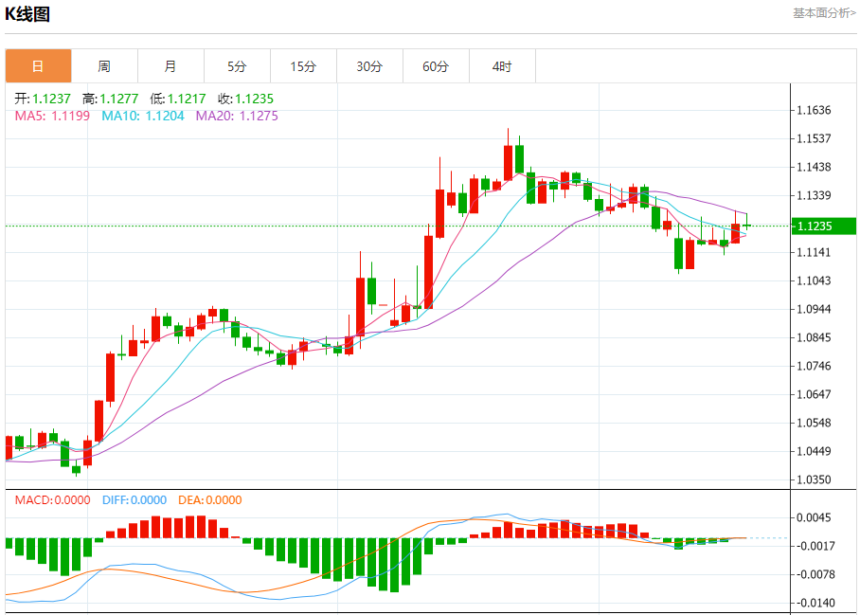
Task: Click the K线图 heading
Action: (27, 13)
